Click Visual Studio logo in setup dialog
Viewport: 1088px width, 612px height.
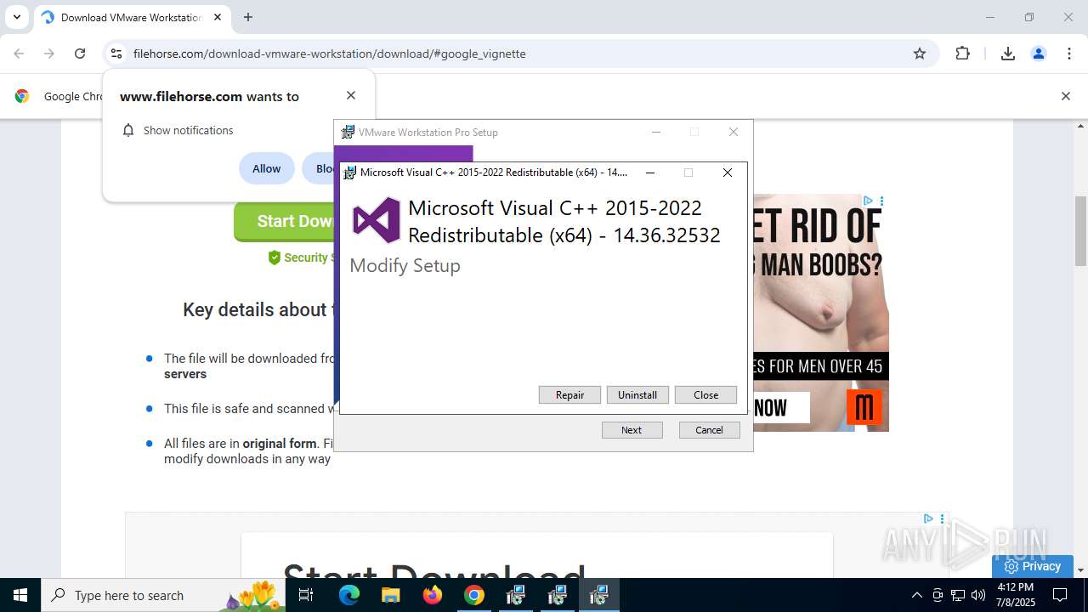(x=376, y=220)
